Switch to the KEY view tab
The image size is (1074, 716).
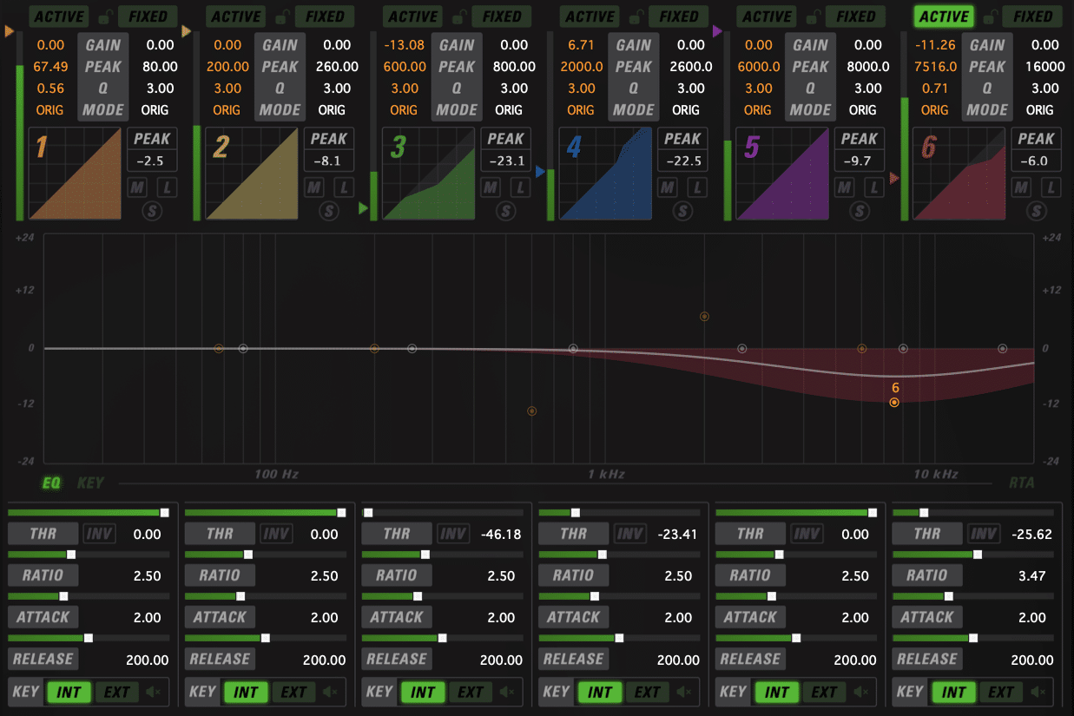[x=90, y=483]
